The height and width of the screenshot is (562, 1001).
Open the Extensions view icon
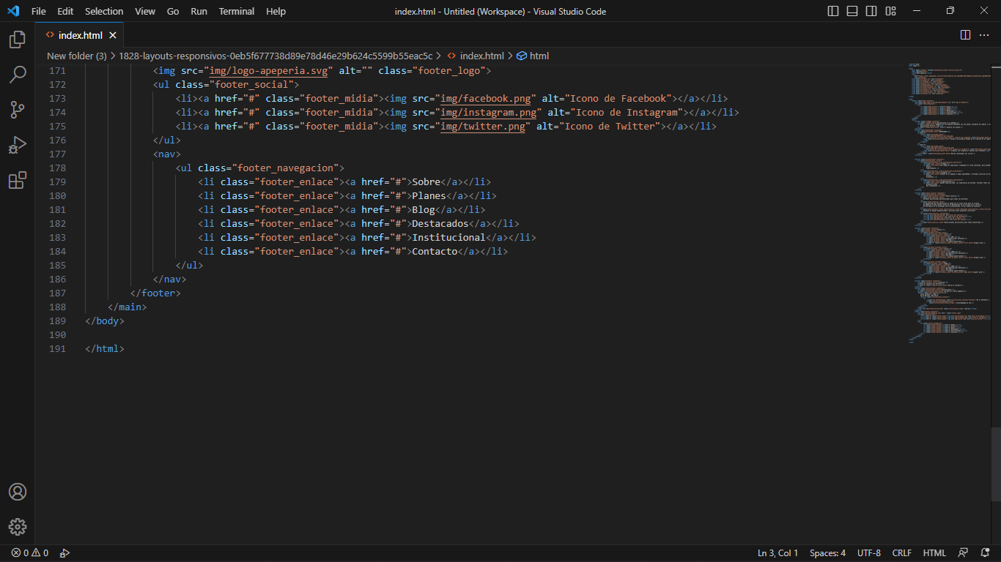18,180
